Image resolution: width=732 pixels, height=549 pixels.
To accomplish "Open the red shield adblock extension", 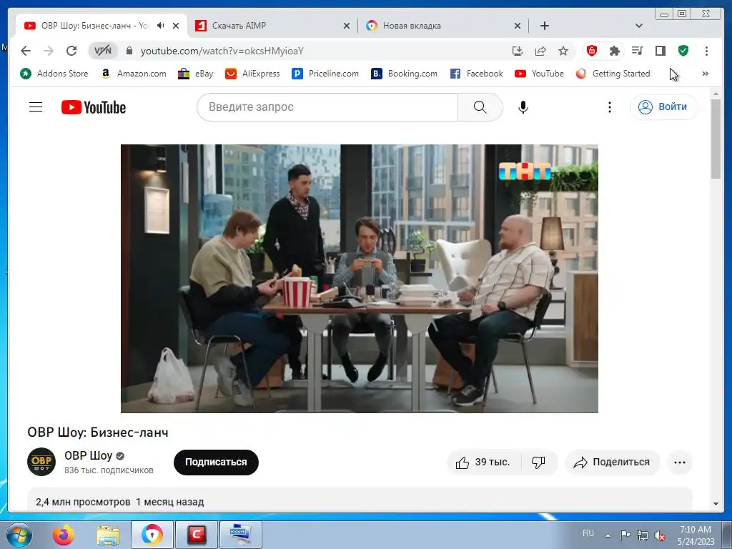I will (591, 51).
